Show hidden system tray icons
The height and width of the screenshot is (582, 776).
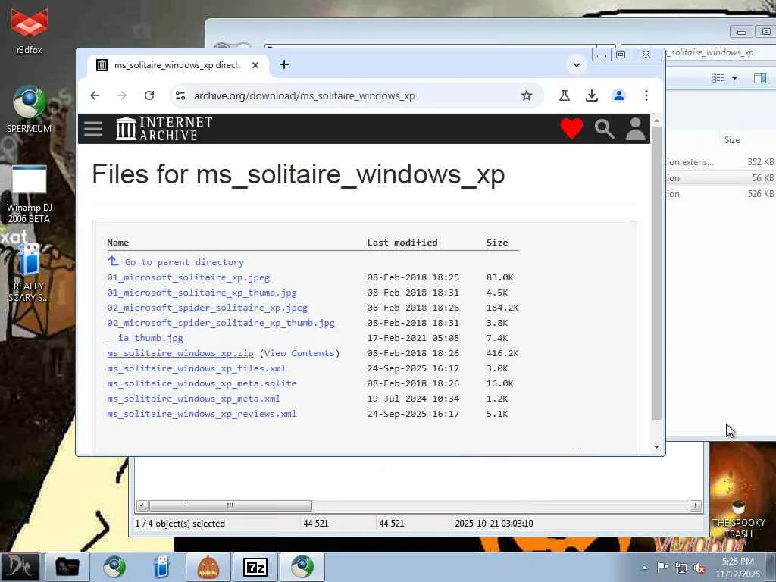pyautogui.click(x=644, y=568)
